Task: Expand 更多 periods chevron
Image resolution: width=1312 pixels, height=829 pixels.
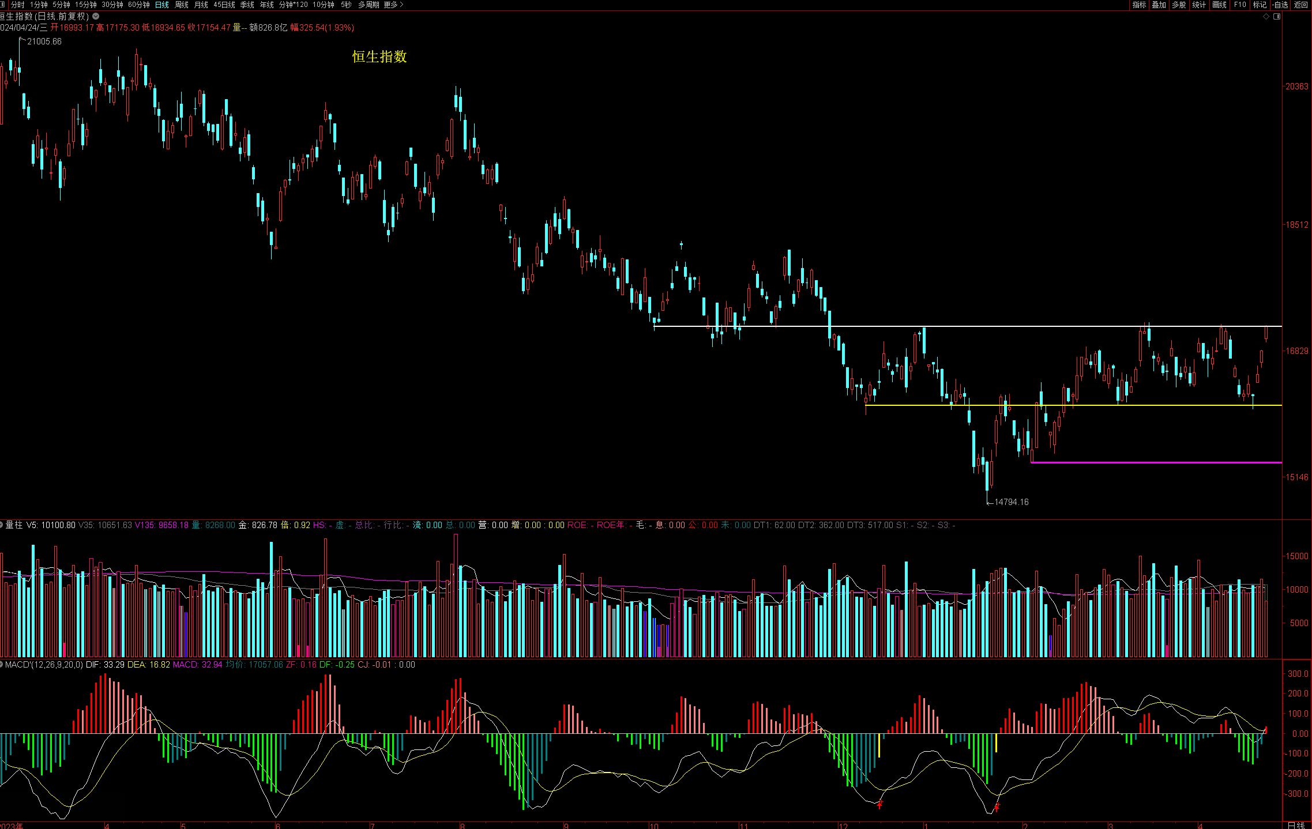Action: point(401,5)
